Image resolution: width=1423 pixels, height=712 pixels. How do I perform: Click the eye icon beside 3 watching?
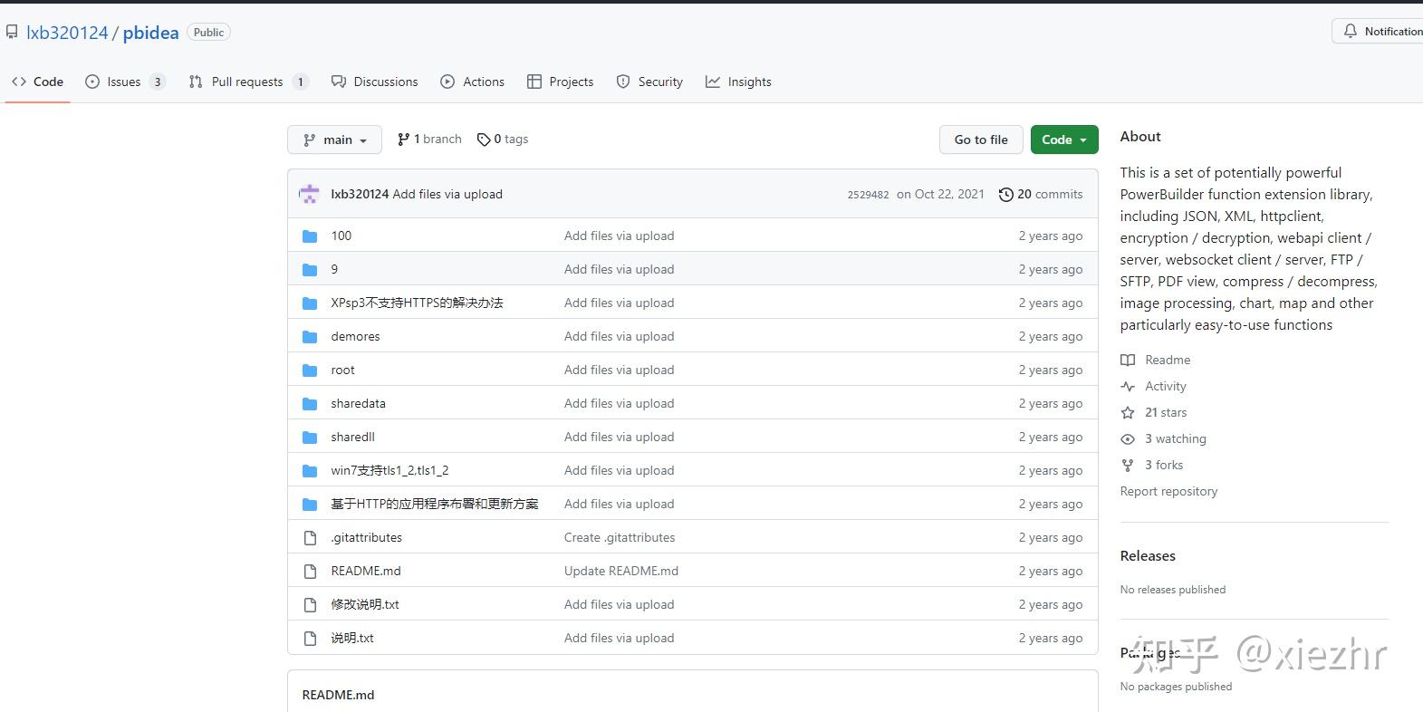1128,438
